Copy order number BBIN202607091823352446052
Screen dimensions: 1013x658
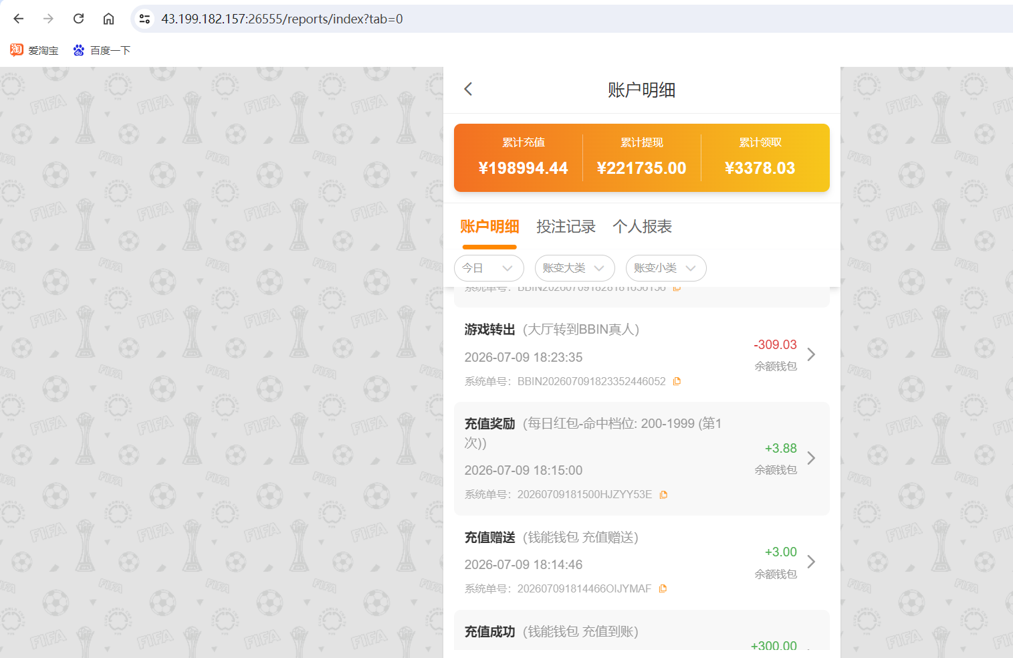677,381
